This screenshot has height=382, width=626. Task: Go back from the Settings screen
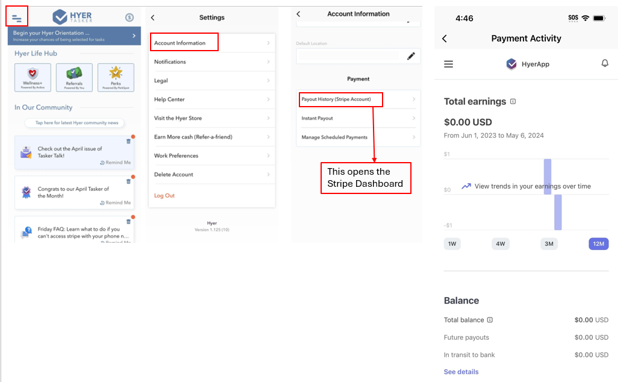click(x=153, y=17)
